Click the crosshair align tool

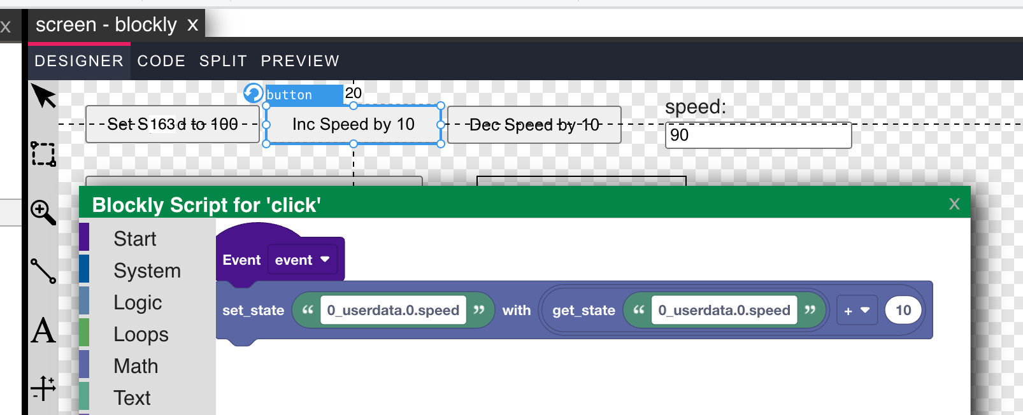coord(43,388)
